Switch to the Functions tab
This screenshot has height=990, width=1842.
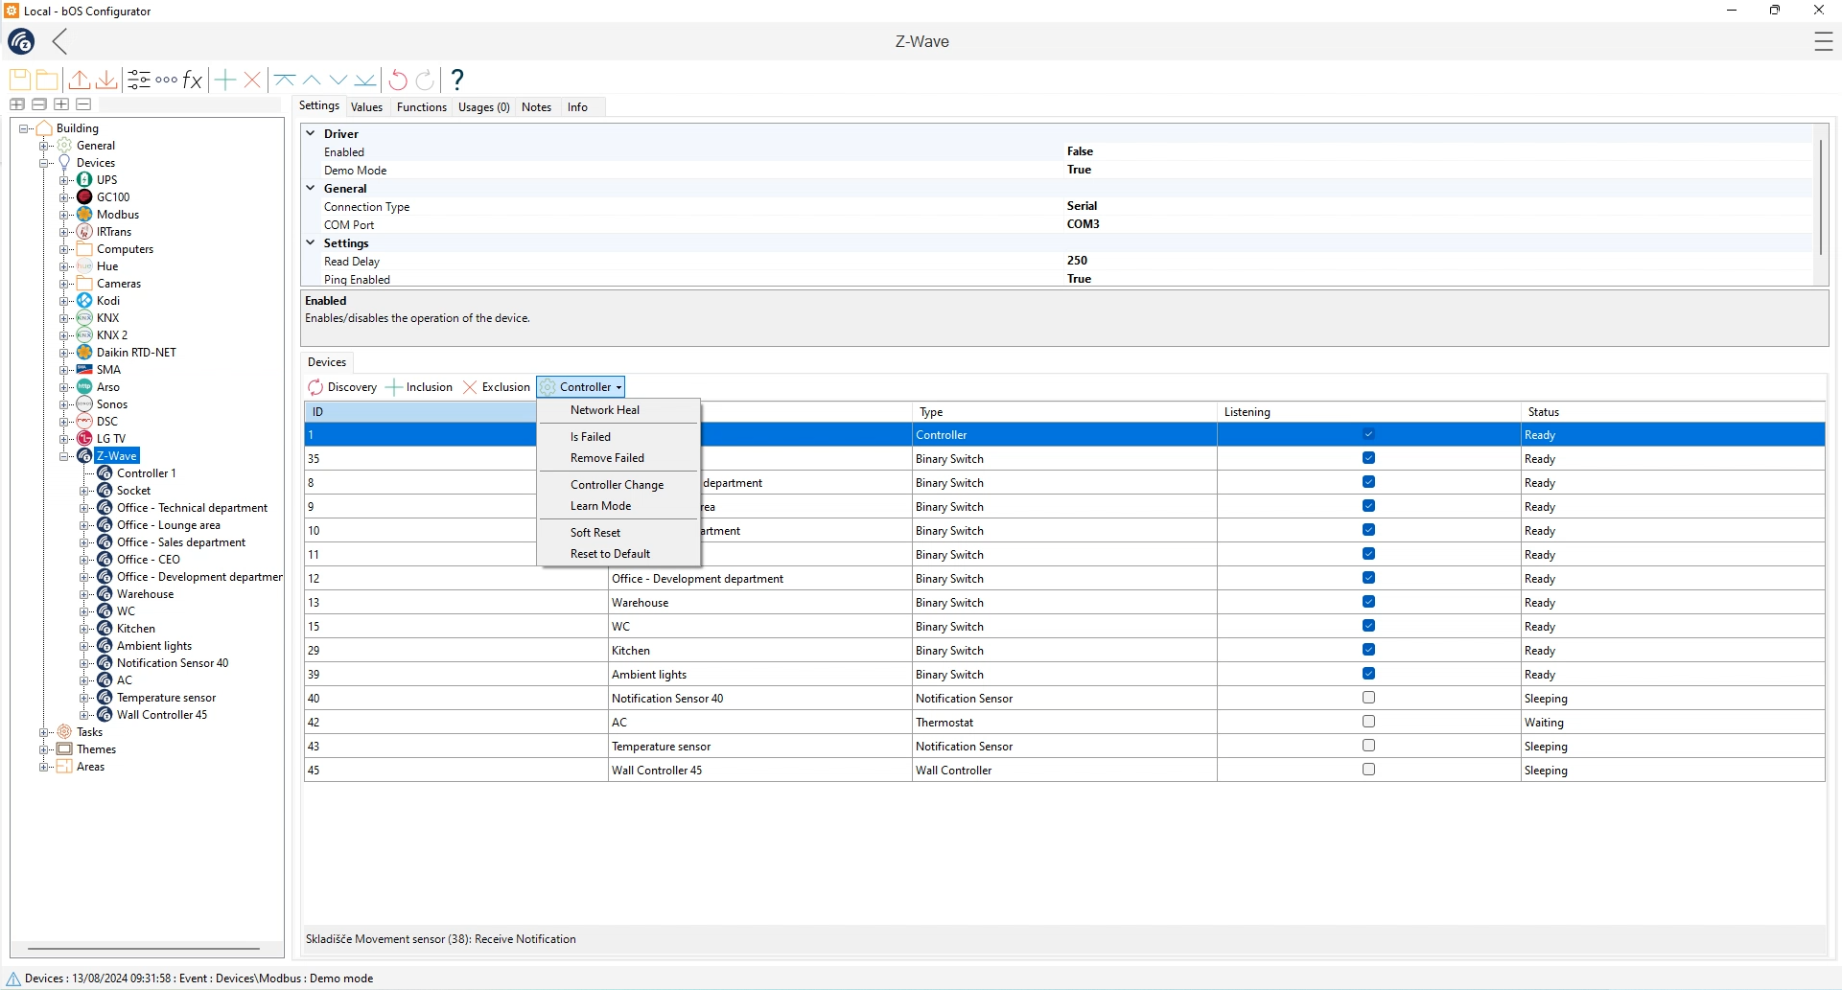(x=422, y=107)
